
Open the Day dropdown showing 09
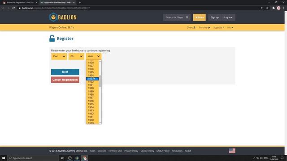tap(76, 56)
